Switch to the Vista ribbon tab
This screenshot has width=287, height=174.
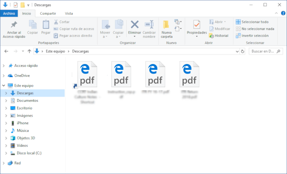point(69,13)
